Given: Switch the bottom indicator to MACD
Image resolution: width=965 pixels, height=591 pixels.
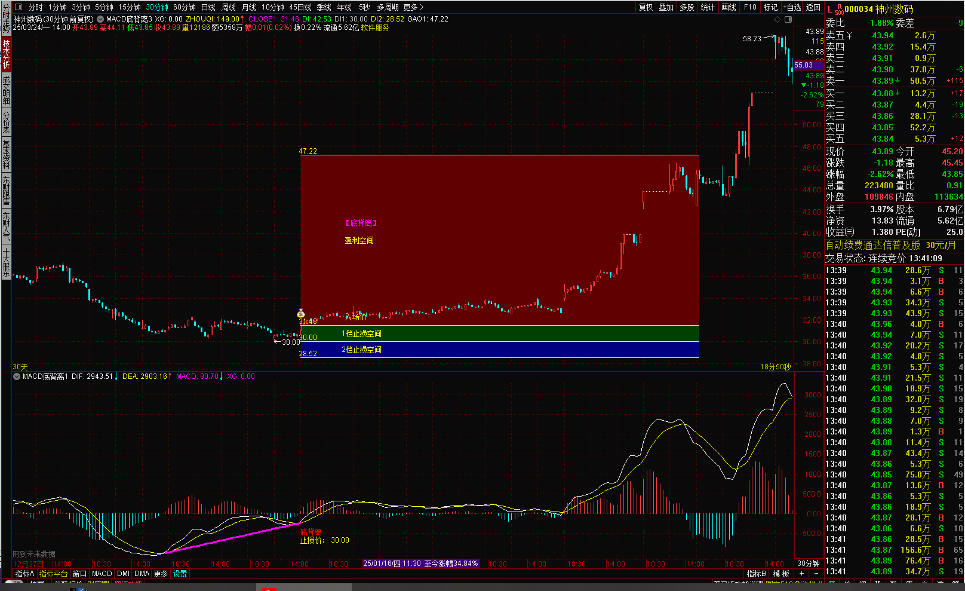Looking at the screenshot, I should click(x=102, y=574).
